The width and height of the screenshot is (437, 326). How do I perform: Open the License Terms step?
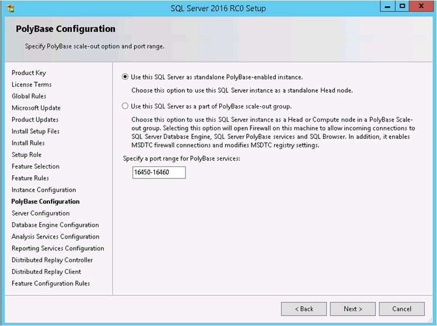pos(32,84)
